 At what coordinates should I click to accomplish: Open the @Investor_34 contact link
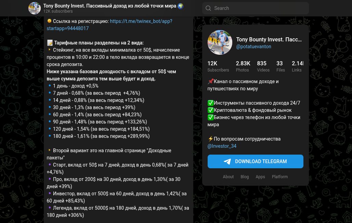222,146
